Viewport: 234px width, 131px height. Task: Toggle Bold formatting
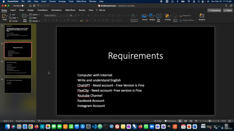point(45,20)
